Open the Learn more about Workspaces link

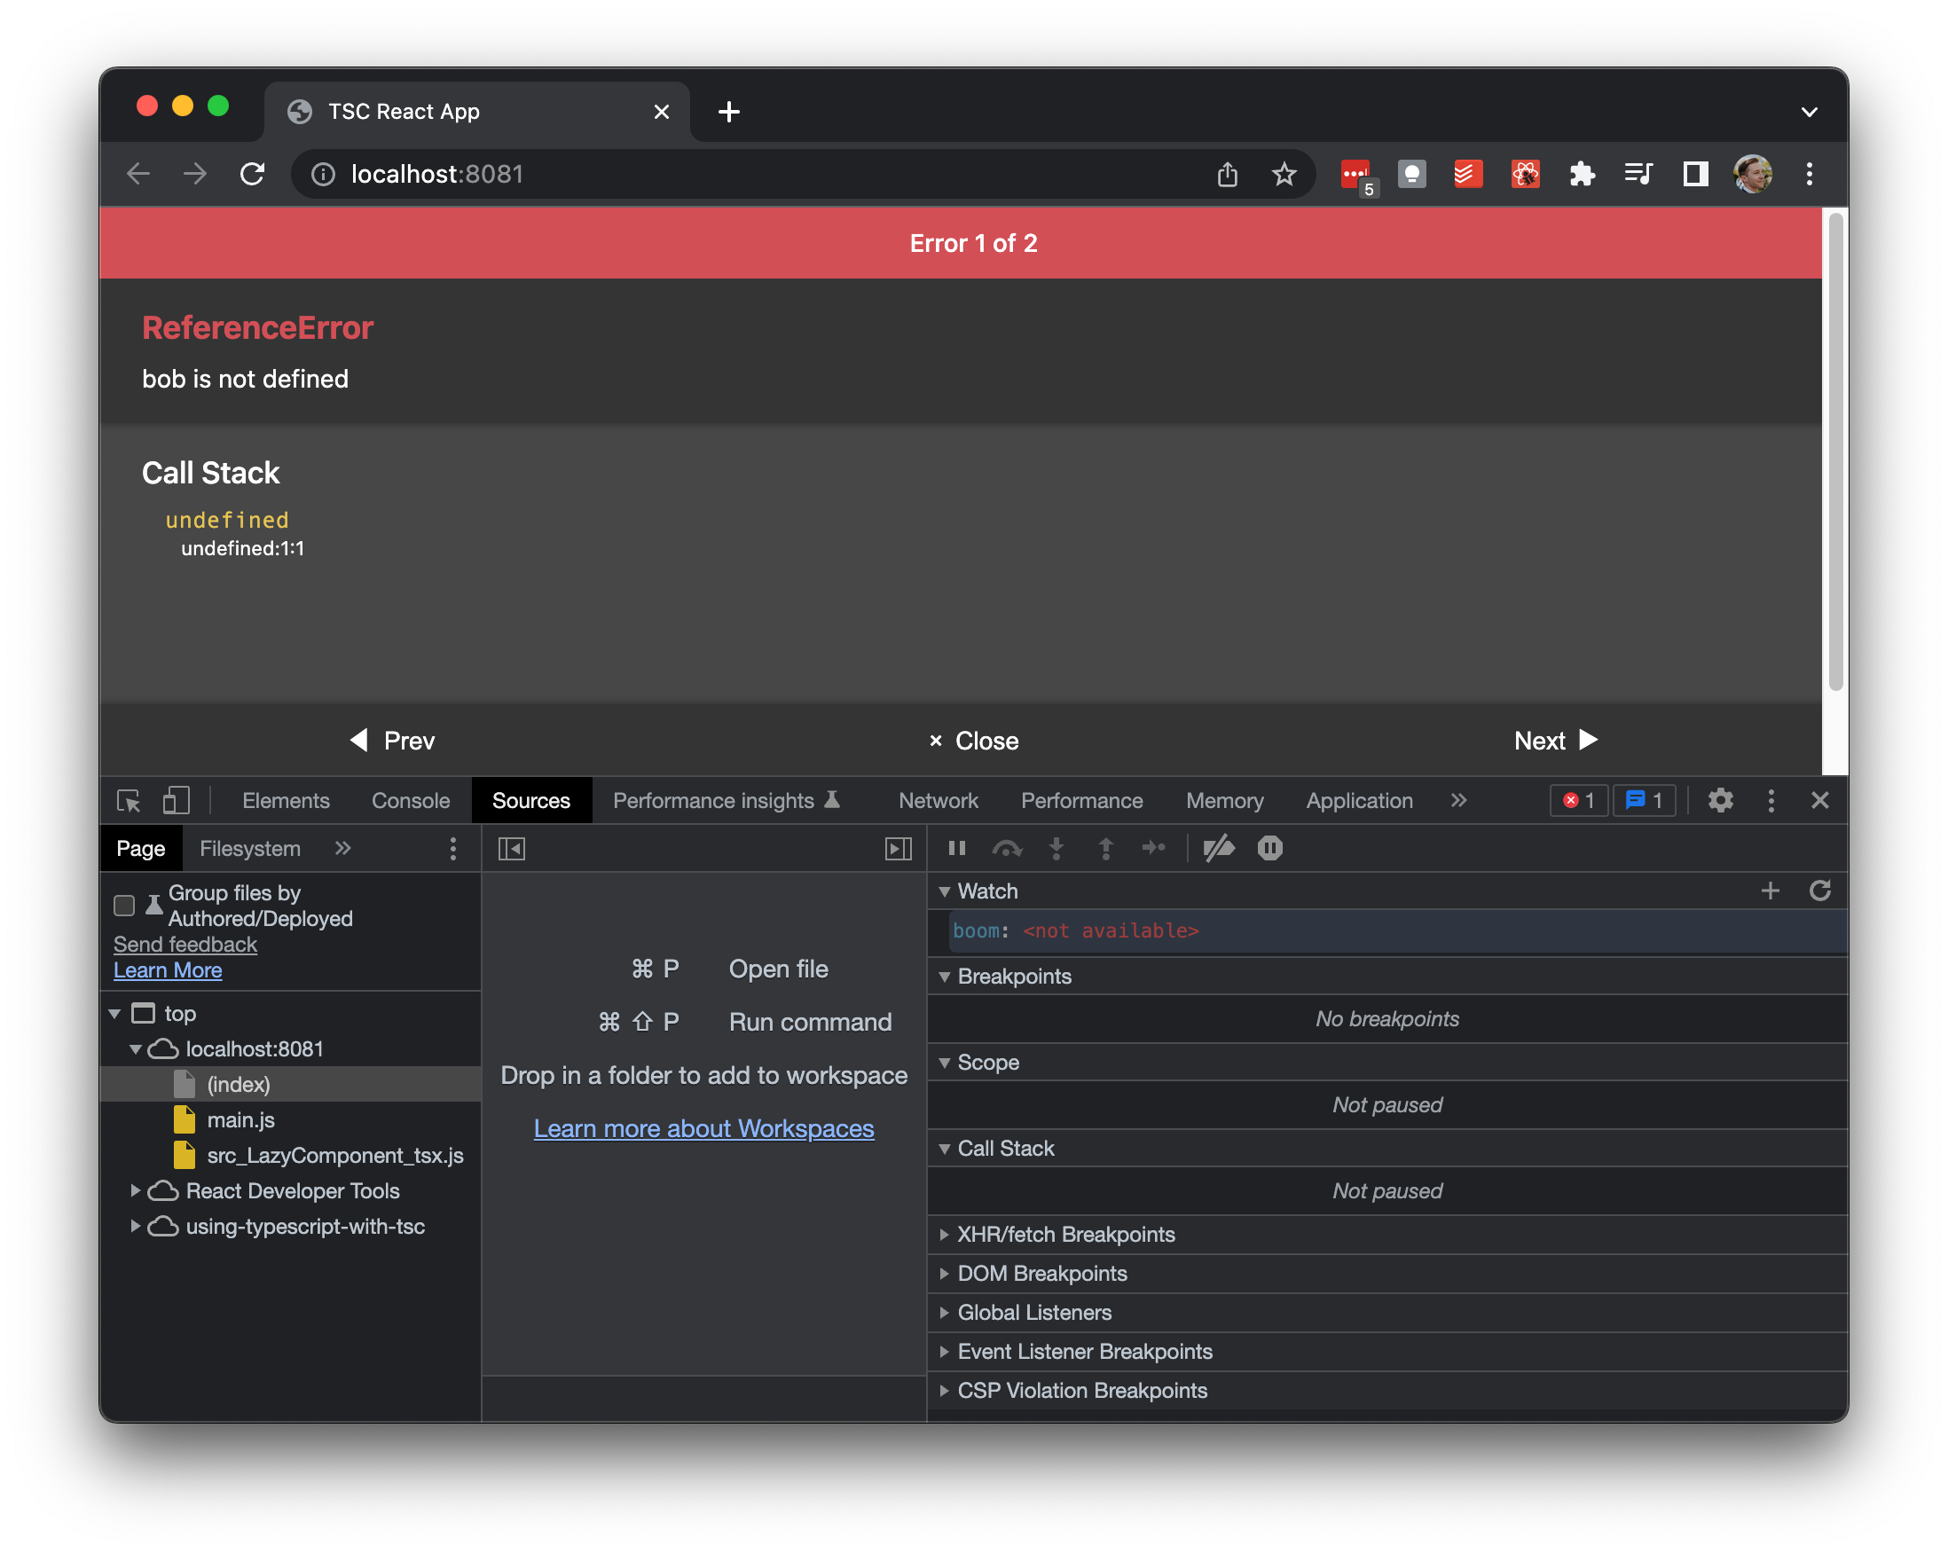(x=703, y=1128)
